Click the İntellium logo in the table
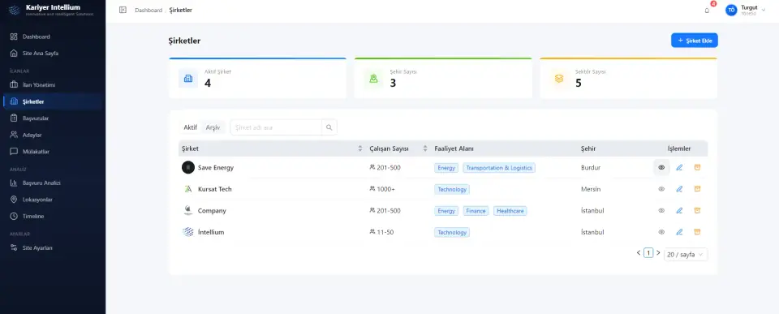Viewport: 779px width, 314px height. [x=188, y=232]
